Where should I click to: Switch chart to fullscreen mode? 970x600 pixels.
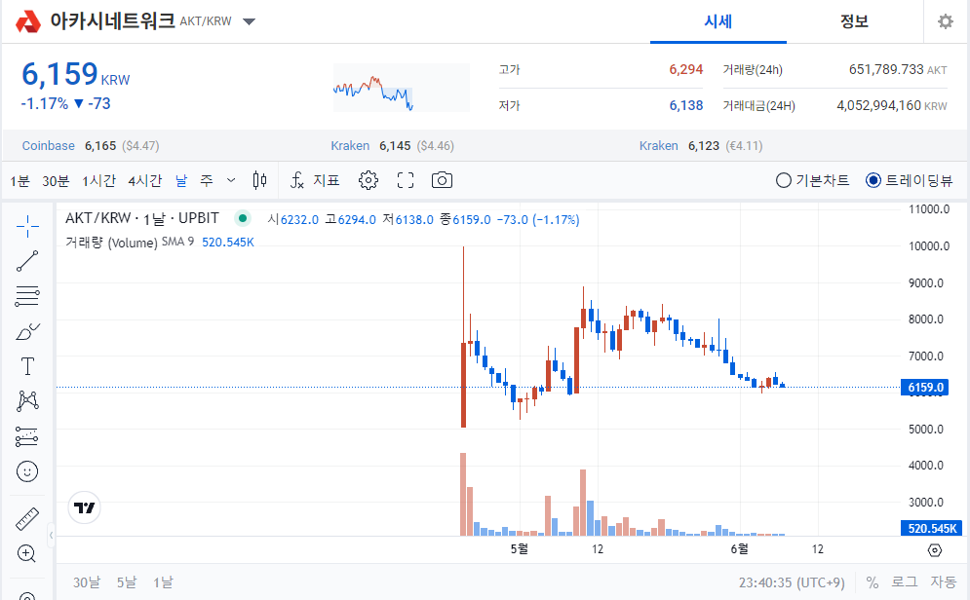[406, 180]
